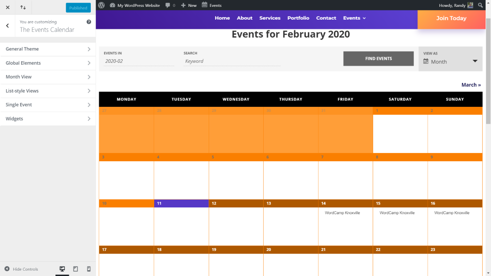The height and width of the screenshot is (276, 491).
Task: Open the Portfolio page
Action: pos(299,18)
